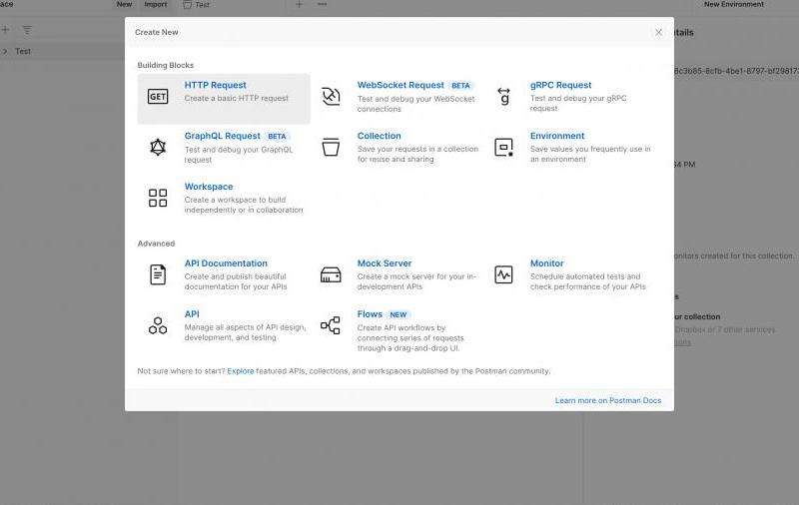Click NEW badge beside Flows

tap(398, 314)
